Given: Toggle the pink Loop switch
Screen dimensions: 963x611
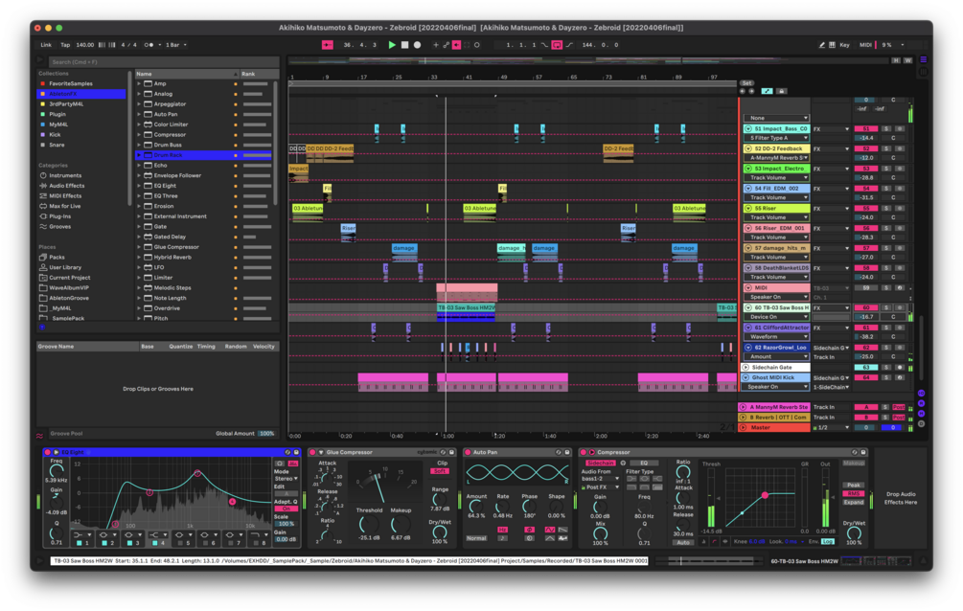Looking at the screenshot, I should pos(557,45).
